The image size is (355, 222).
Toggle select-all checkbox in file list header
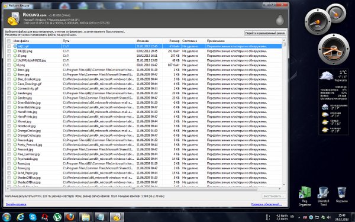[x=9, y=41]
